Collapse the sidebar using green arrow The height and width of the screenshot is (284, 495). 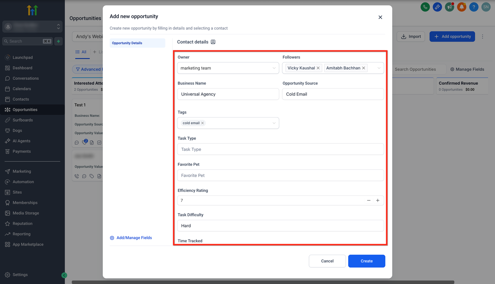click(x=64, y=275)
